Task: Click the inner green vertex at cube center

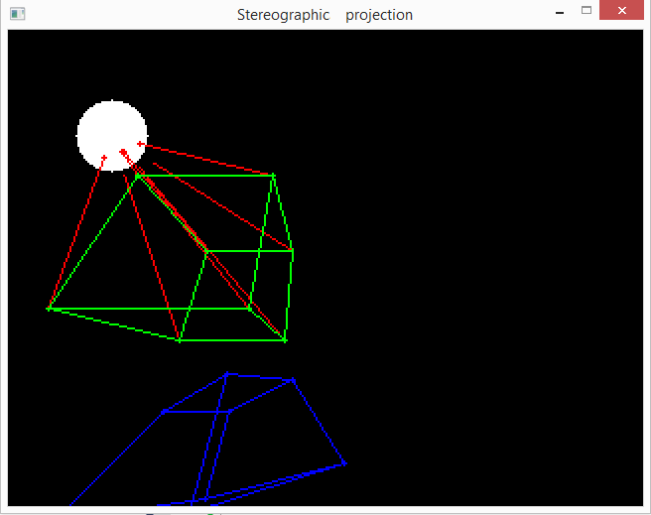Action: pos(206,251)
